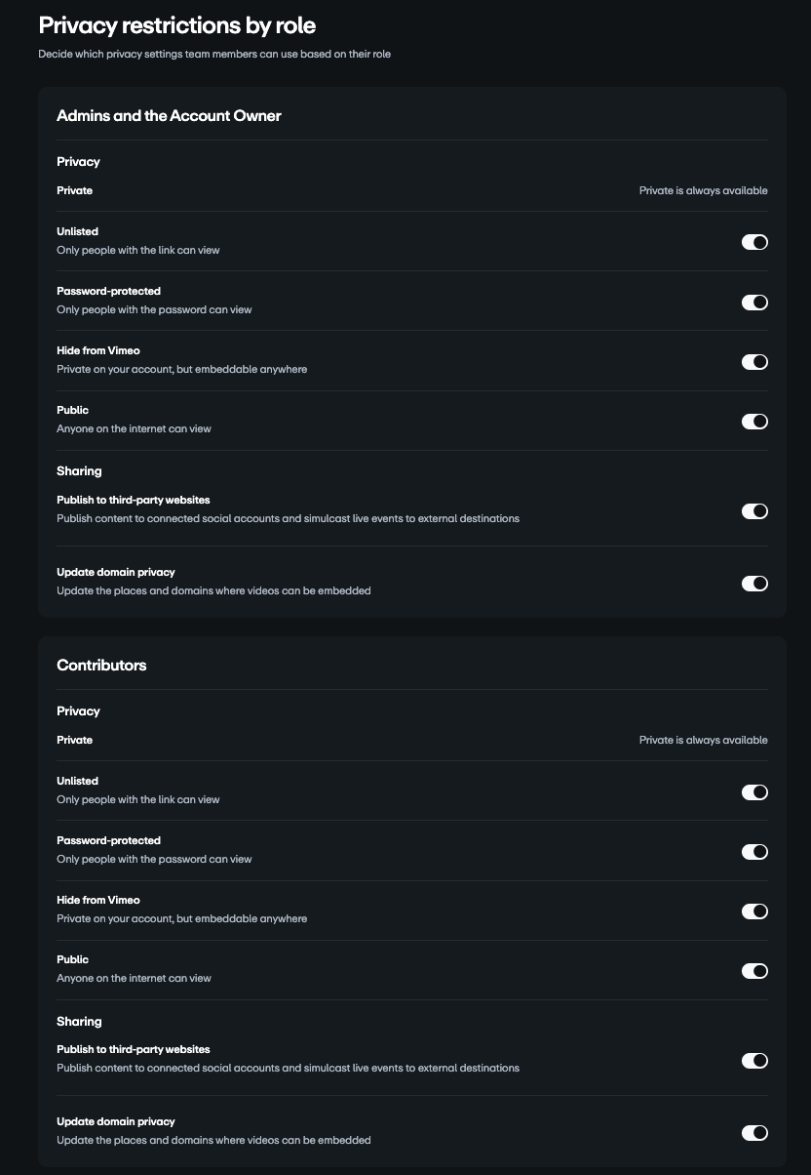The width and height of the screenshot is (811, 1175).
Task: Disable Public privacy for Admins
Action: point(754,422)
